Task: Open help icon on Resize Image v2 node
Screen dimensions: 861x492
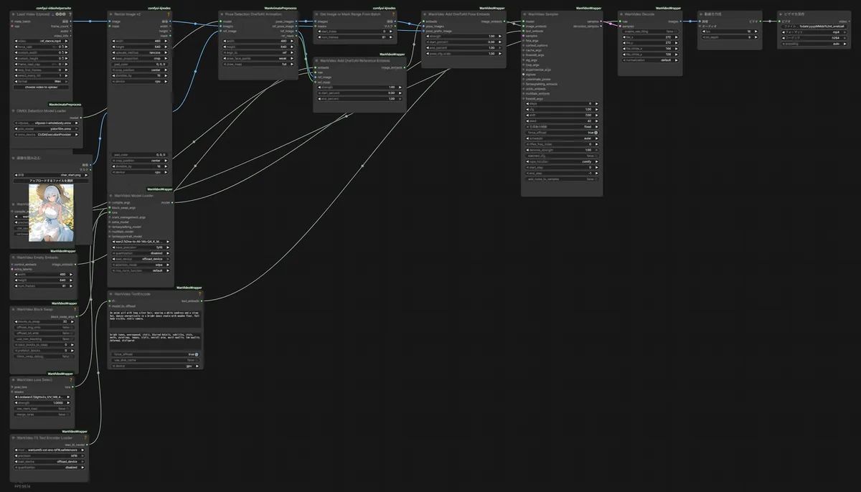Action: point(169,14)
